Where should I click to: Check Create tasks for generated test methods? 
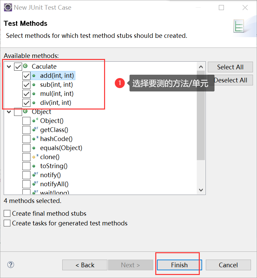(x=7, y=223)
